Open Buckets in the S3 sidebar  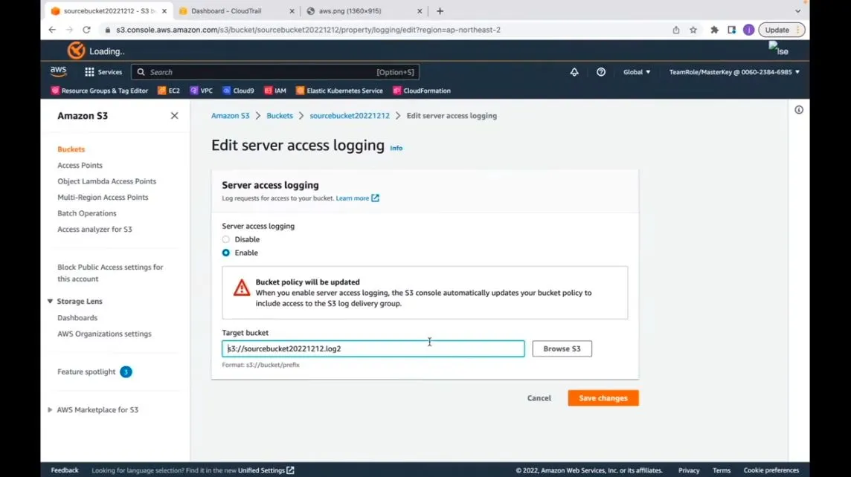click(x=71, y=149)
